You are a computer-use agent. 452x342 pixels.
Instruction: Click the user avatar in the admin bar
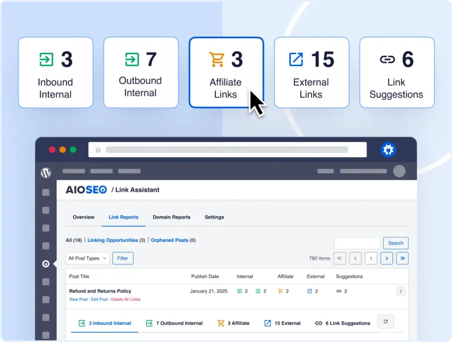pyautogui.click(x=399, y=171)
